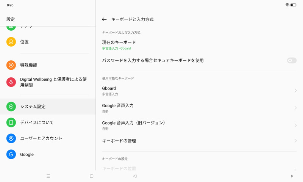This screenshot has height=182, width=303.
Task: Select 位置 in settings list
Action: (x=48, y=42)
